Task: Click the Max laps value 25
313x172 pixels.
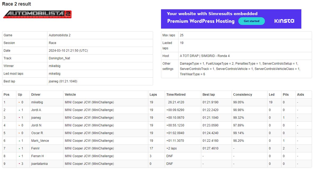Action: click(181, 35)
